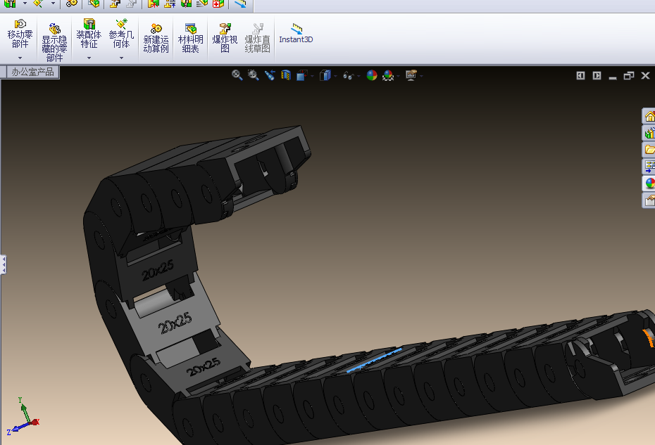Toggle the Section View icon
This screenshot has width=655, height=445.
pos(286,75)
